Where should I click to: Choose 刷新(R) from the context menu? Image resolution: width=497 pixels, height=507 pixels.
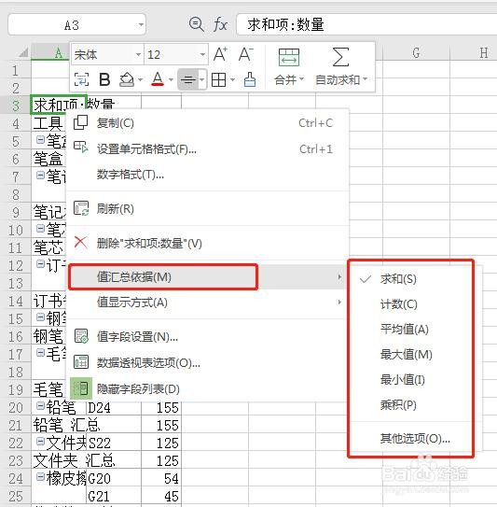click(x=207, y=209)
